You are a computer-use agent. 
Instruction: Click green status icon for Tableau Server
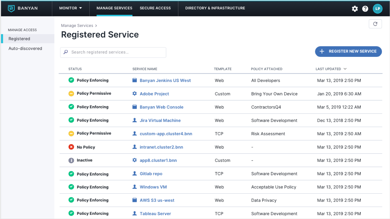point(71,213)
